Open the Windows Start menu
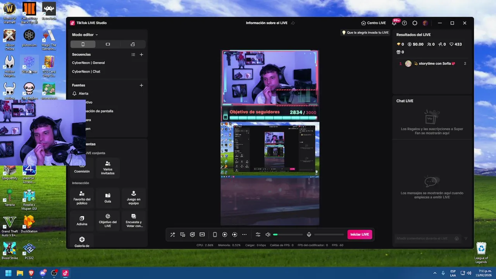The width and height of the screenshot is (496, 279). [8, 273]
